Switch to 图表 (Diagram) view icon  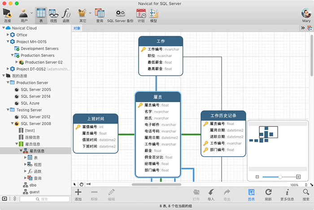251,192
